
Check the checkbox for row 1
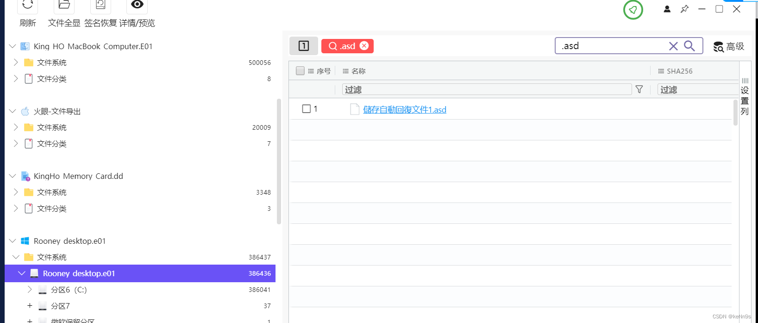306,109
